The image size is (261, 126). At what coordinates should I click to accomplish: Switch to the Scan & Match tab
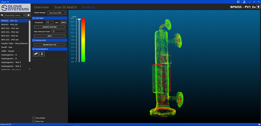(65, 7)
